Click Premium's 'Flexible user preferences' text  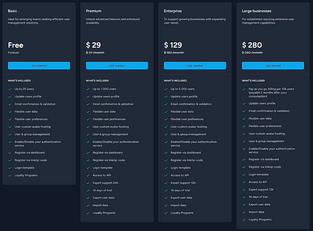(x=109, y=119)
